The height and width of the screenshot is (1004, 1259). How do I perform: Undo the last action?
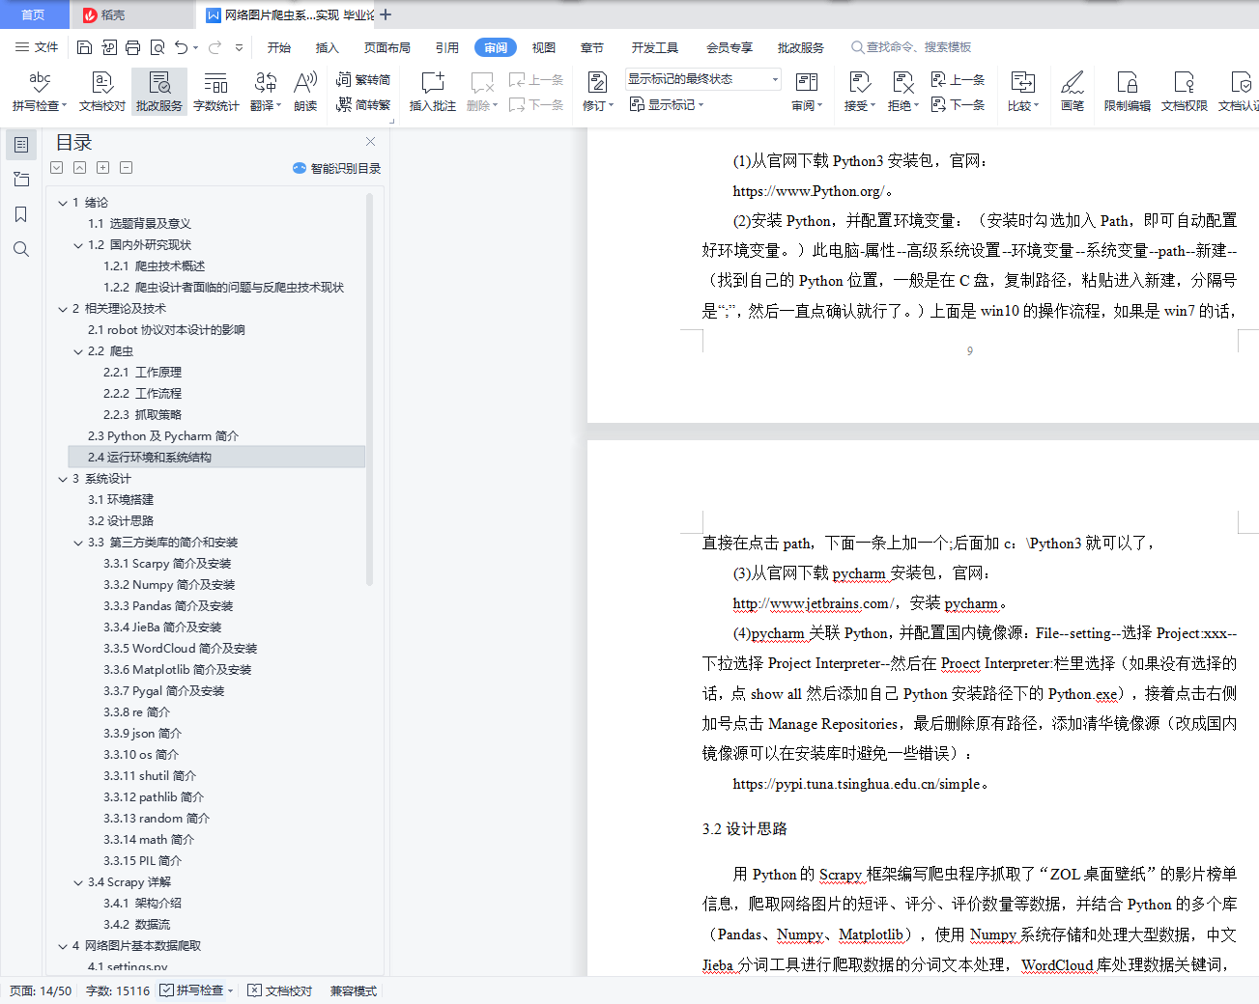(181, 47)
